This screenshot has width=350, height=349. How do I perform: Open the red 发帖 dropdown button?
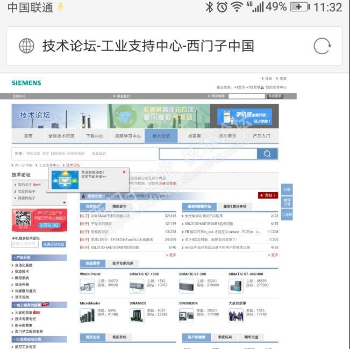pyautogui.click(x=268, y=195)
